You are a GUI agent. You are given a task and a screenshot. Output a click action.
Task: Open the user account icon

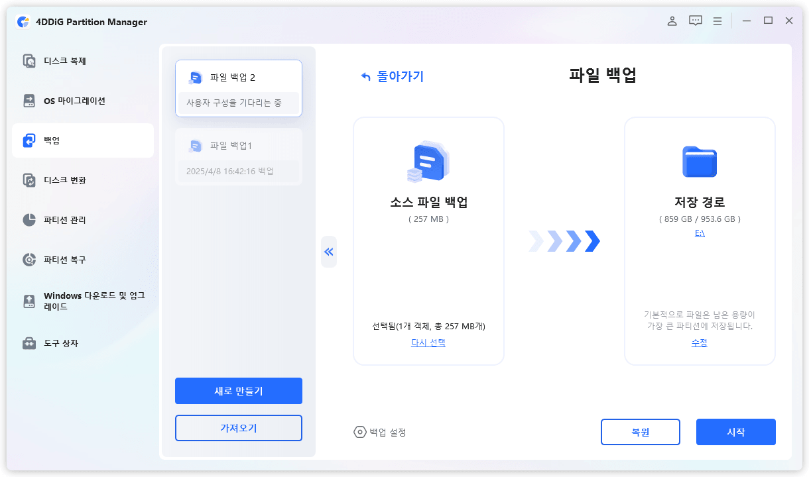point(672,21)
